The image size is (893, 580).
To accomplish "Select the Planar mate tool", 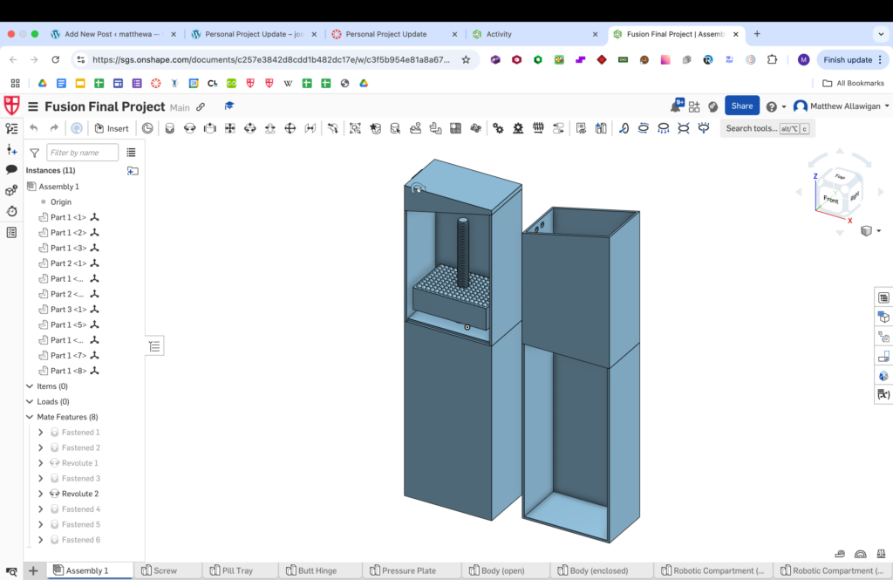I will click(229, 128).
